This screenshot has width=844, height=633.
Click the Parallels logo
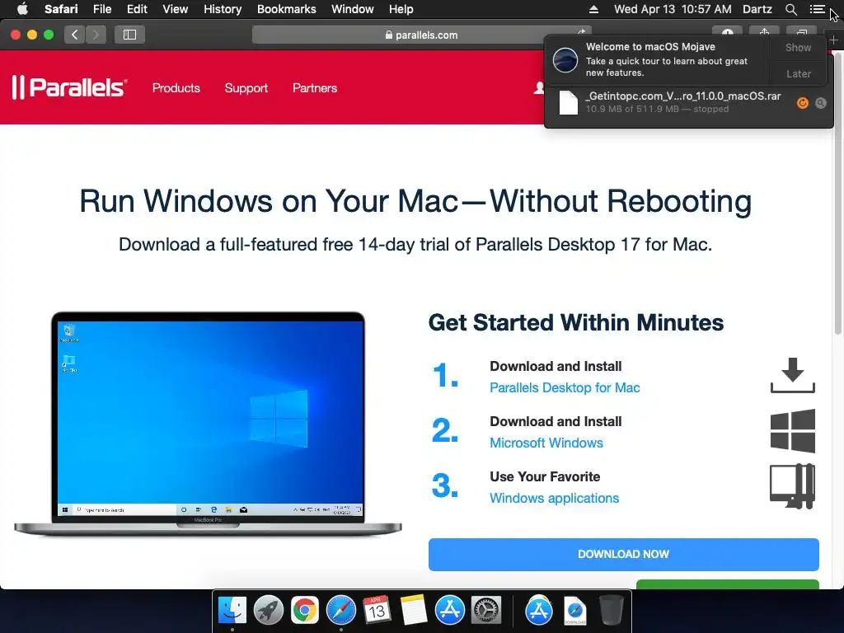point(69,87)
